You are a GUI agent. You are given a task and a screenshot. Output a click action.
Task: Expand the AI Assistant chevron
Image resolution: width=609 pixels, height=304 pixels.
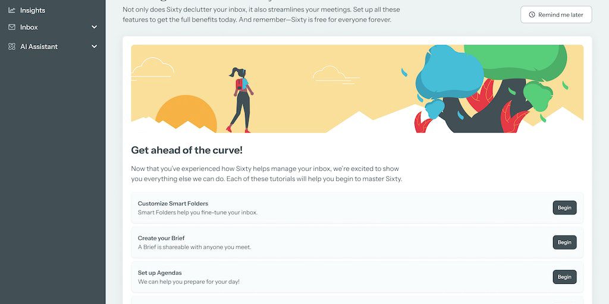94,46
